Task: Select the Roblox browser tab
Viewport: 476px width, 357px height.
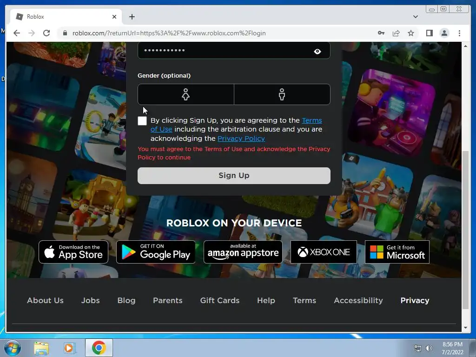Action: click(x=66, y=17)
